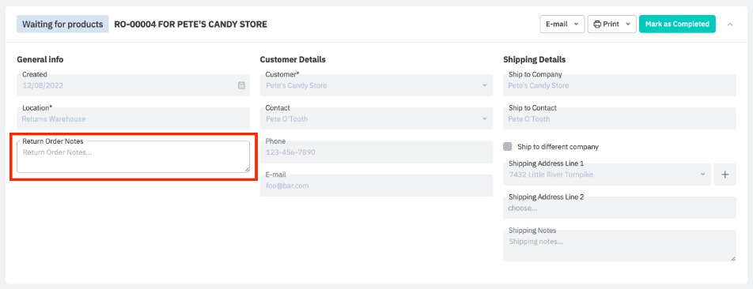Image resolution: width=753 pixels, height=289 pixels.
Task: Click the printer icon on Print button
Action: [597, 24]
